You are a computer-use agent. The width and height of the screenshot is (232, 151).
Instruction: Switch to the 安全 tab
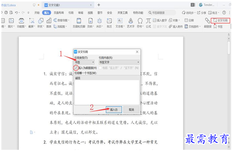point(110,13)
